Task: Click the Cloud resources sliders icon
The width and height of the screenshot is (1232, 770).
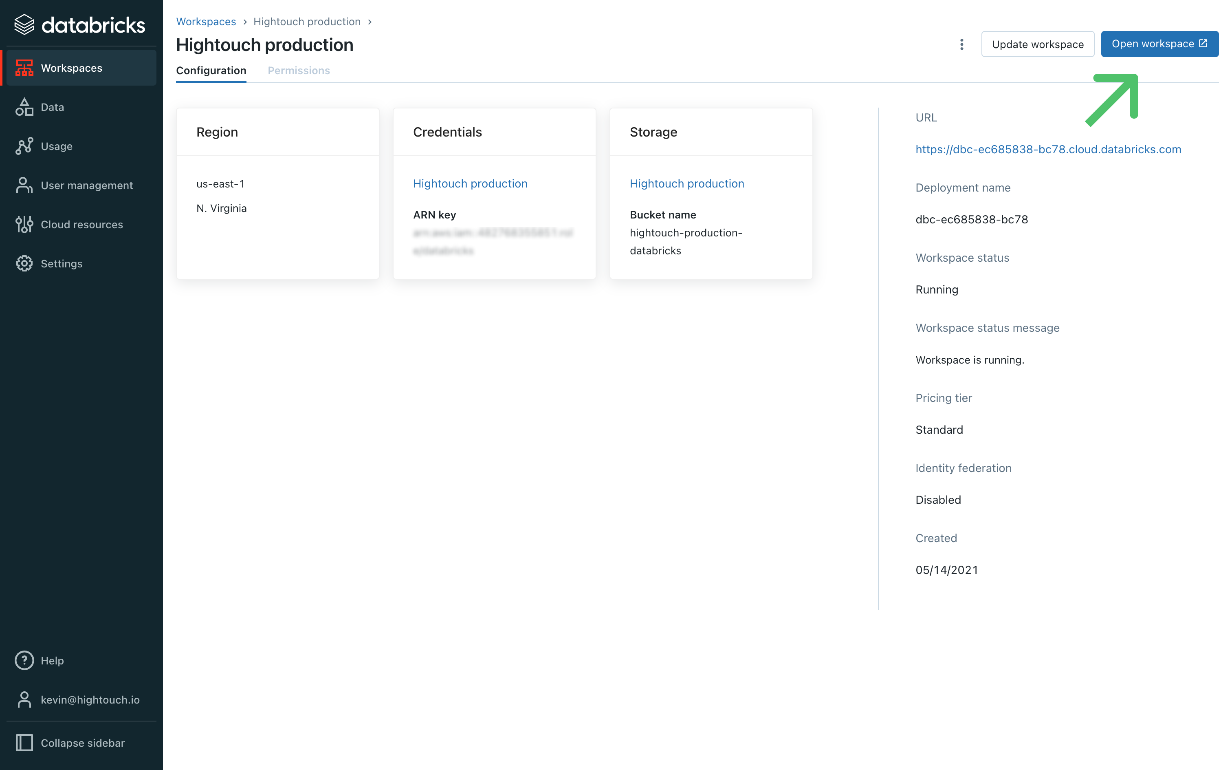Action: [x=24, y=225]
